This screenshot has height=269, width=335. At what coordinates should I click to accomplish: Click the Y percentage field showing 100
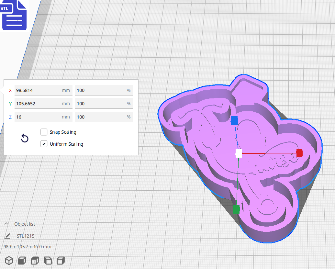coord(104,103)
